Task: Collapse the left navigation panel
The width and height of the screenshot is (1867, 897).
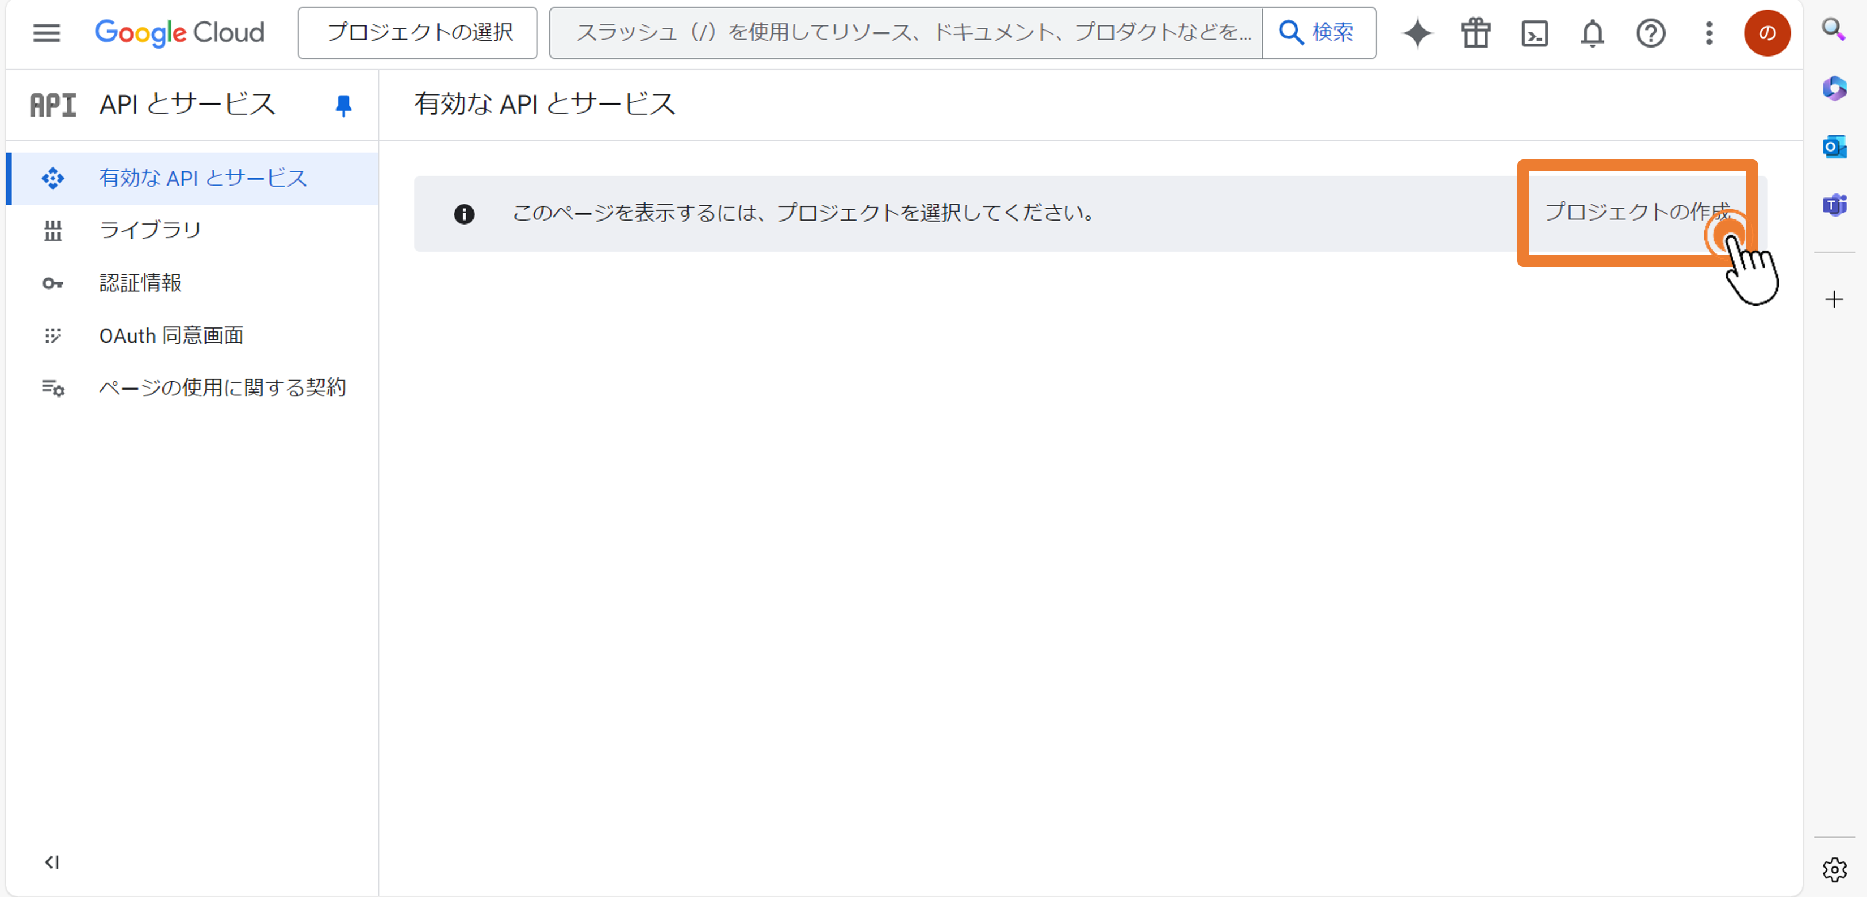Action: [x=51, y=862]
